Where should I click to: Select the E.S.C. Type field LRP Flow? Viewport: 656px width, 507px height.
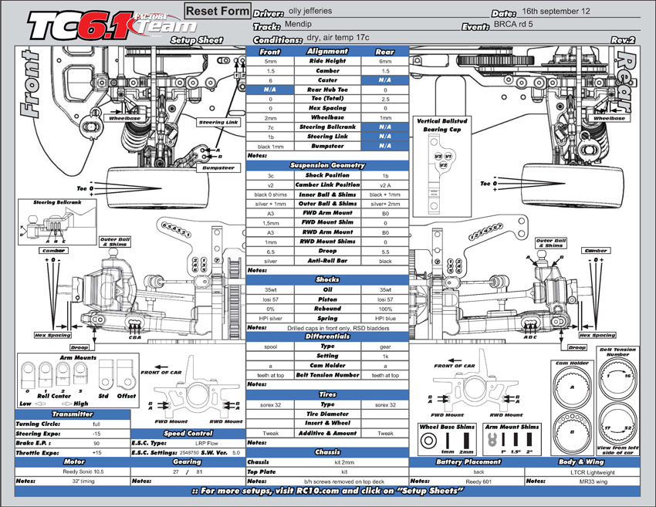coord(207,443)
